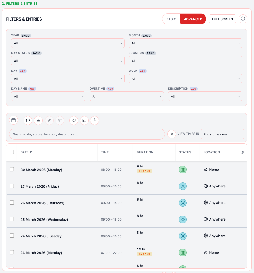The width and height of the screenshot is (254, 273).
Task: Click the trash delete icon
Action: 60,120
